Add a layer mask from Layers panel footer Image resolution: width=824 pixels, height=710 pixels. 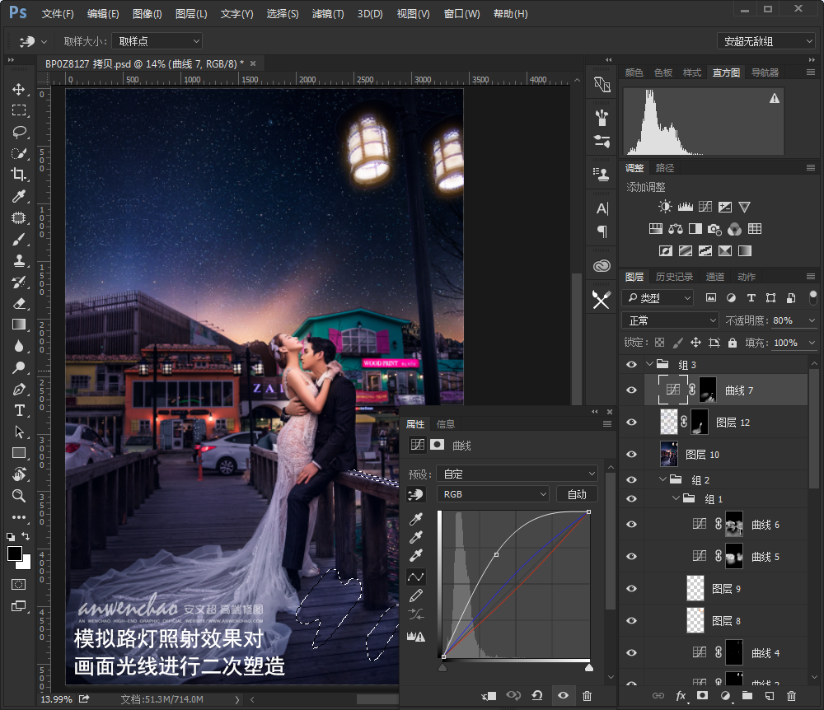click(x=702, y=696)
